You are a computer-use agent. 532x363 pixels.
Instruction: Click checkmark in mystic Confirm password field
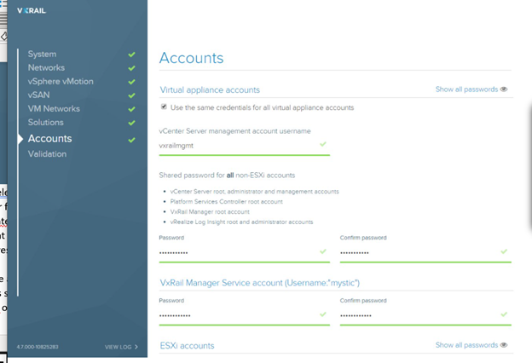point(504,314)
